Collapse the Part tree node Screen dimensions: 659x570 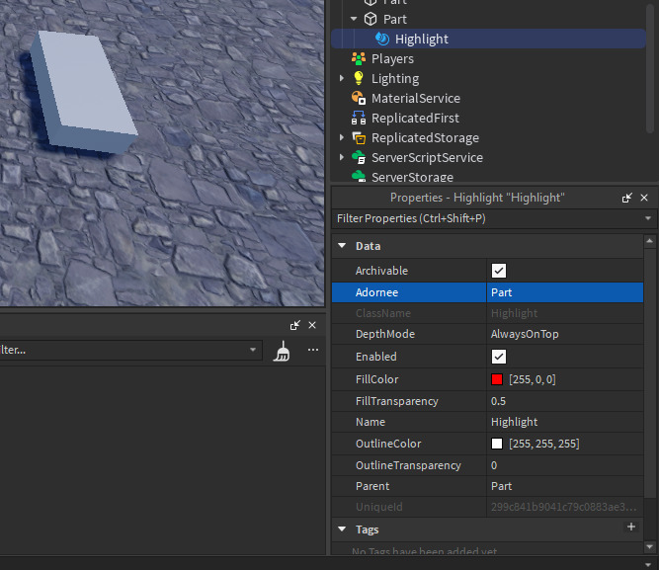pos(354,19)
